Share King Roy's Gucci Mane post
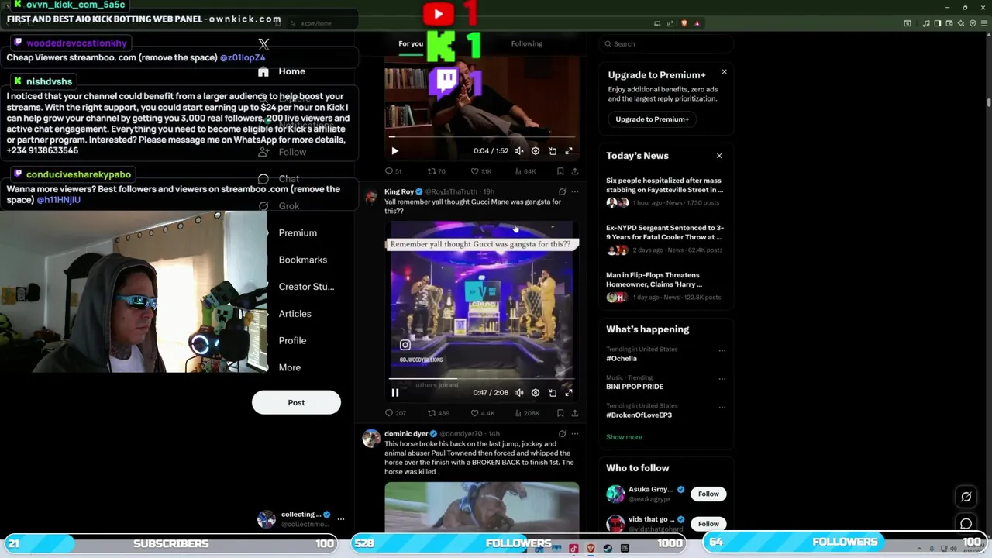 point(574,413)
